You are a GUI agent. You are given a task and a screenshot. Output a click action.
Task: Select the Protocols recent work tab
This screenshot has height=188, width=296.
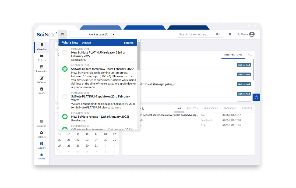click(x=230, y=109)
